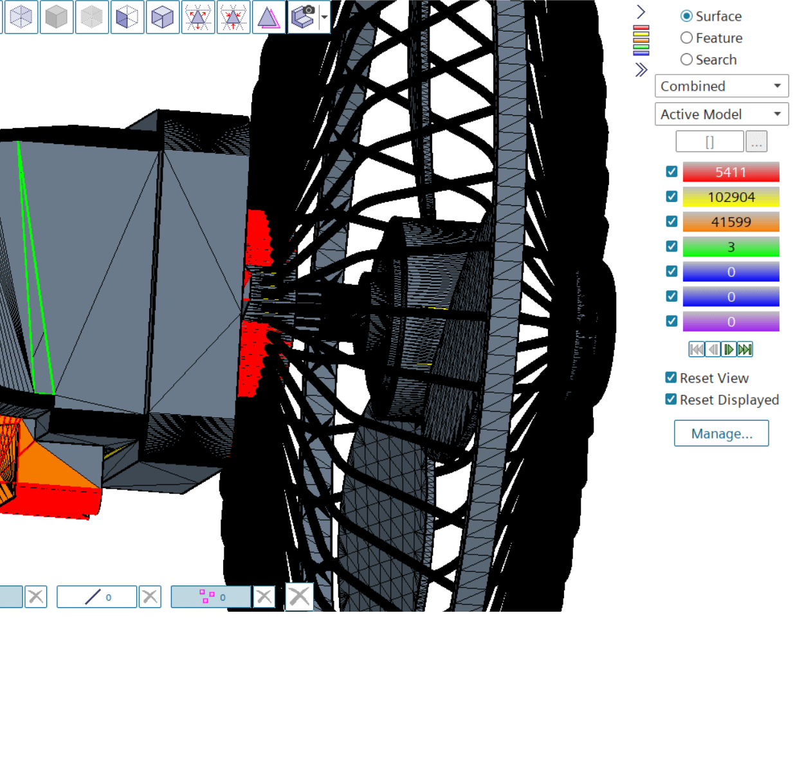Select the Feature radio button
The width and height of the screenshot is (793, 759).
coord(687,38)
